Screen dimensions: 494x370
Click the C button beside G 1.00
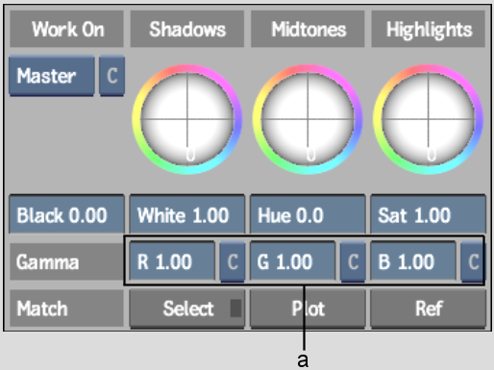click(353, 261)
